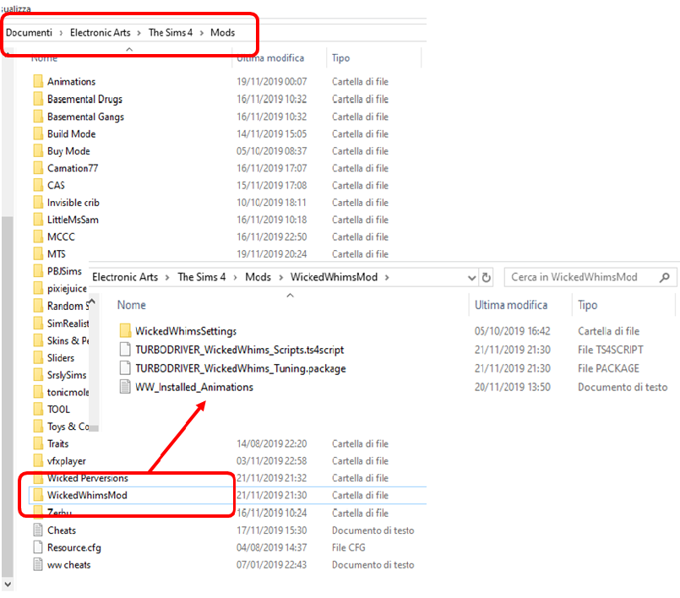Expand chevron after Mods in WickedWhimsMod window

280,277
